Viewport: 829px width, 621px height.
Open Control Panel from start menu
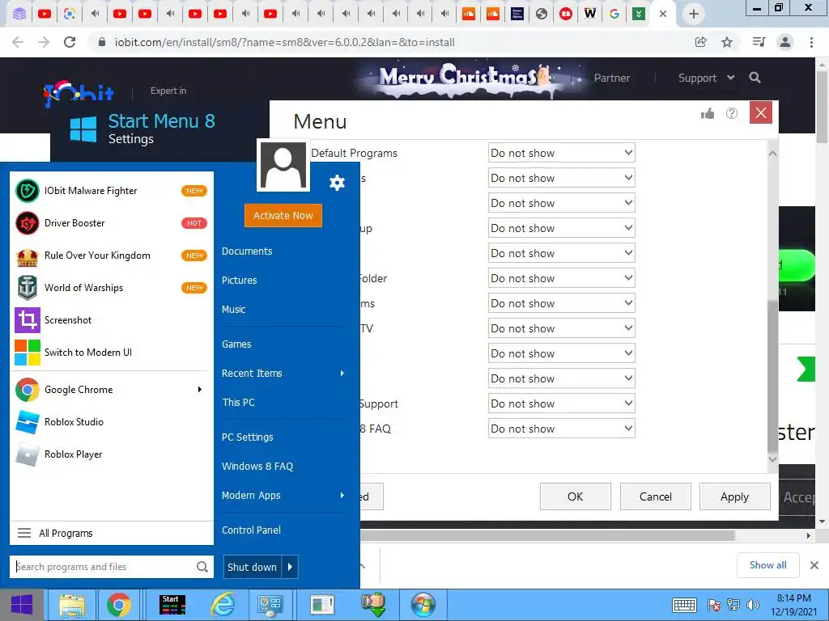(251, 530)
